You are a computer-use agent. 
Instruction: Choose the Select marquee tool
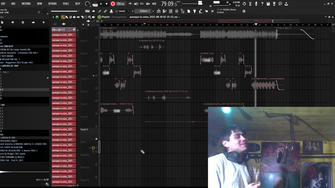point(86,17)
